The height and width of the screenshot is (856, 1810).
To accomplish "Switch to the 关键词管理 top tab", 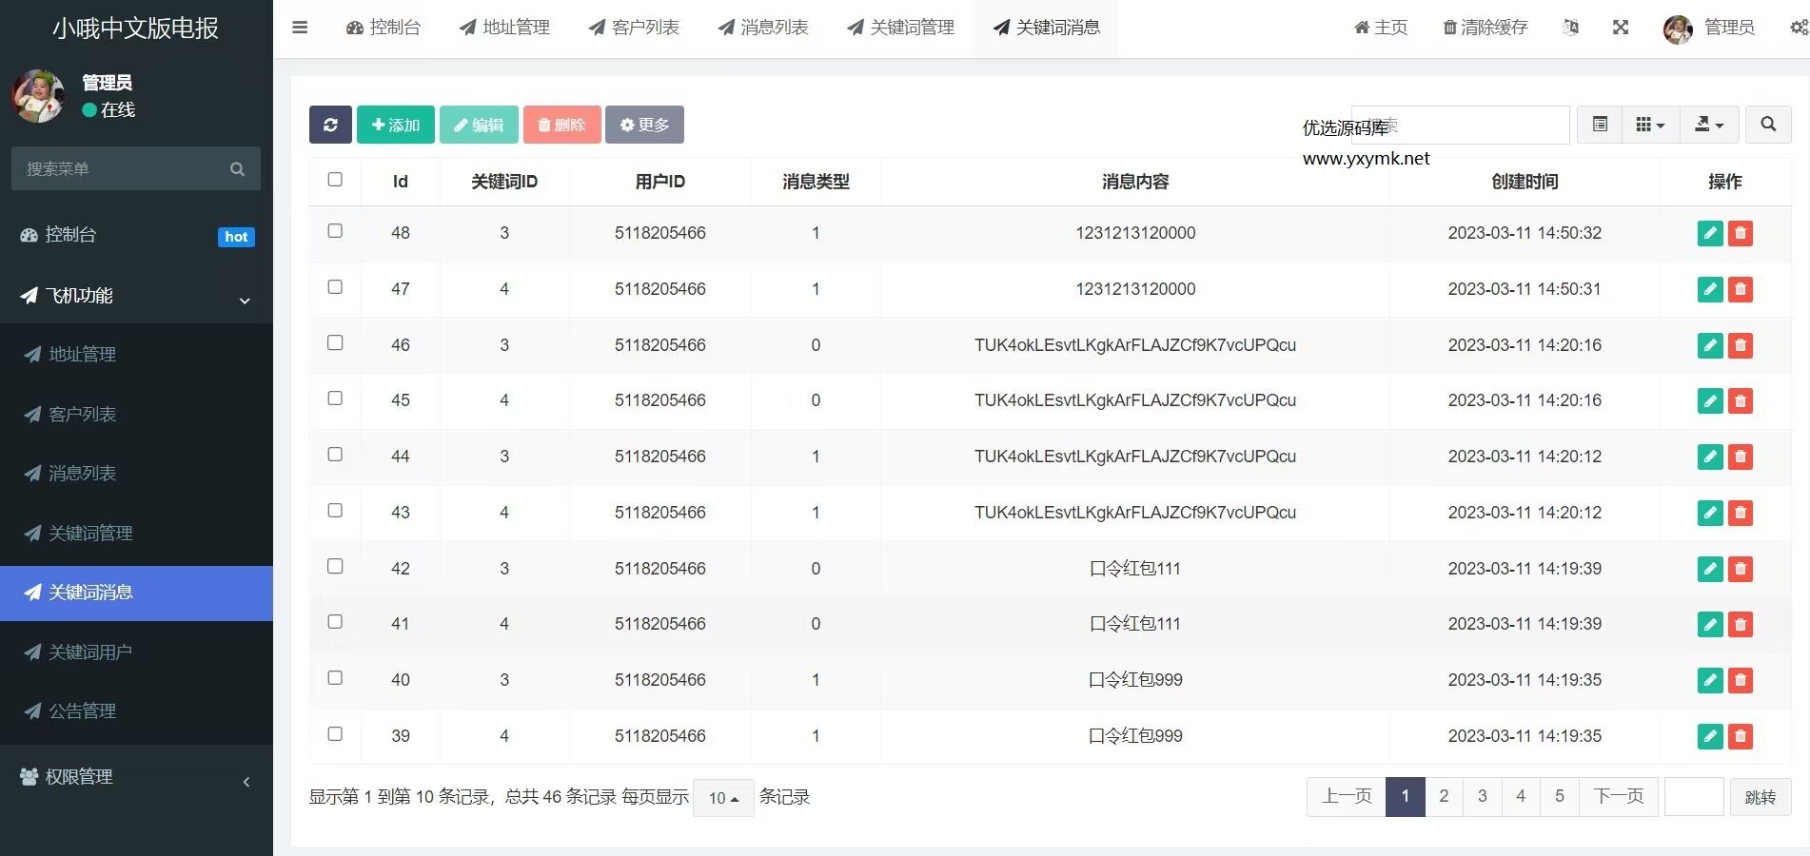I will [x=900, y=28].
